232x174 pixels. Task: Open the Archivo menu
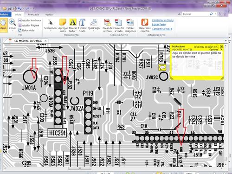(5, 14)
